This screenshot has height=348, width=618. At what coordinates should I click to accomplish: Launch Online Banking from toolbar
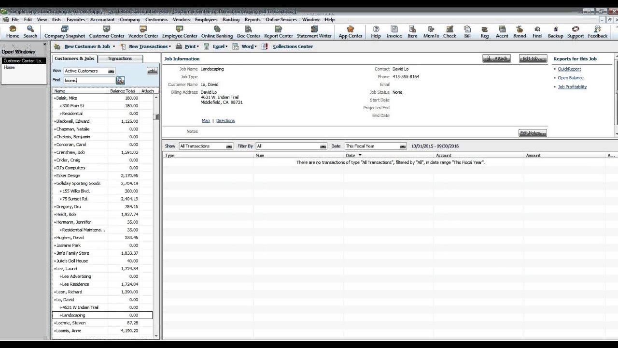coord(217,32)
